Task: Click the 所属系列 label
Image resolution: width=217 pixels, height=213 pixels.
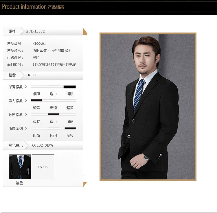Action: click(16, 129)
